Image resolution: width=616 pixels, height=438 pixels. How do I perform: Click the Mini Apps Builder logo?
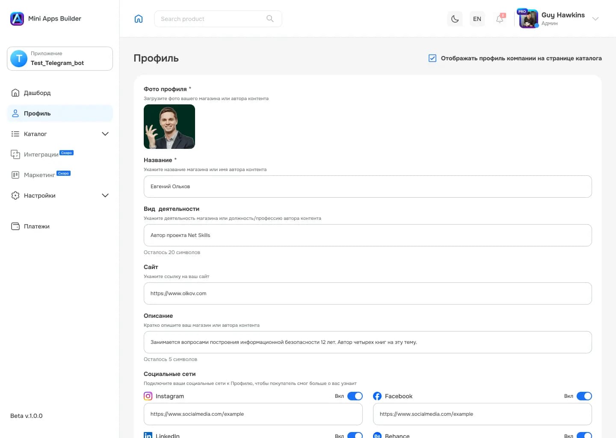[x=17, y=19]
